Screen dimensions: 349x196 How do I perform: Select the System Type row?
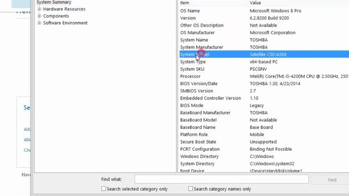point(264,62)
